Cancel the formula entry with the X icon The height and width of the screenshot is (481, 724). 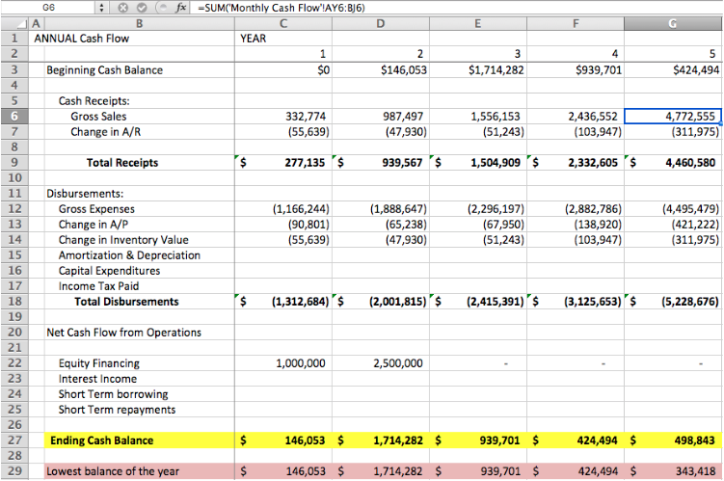pyautogui.click(x=122, y=8)
